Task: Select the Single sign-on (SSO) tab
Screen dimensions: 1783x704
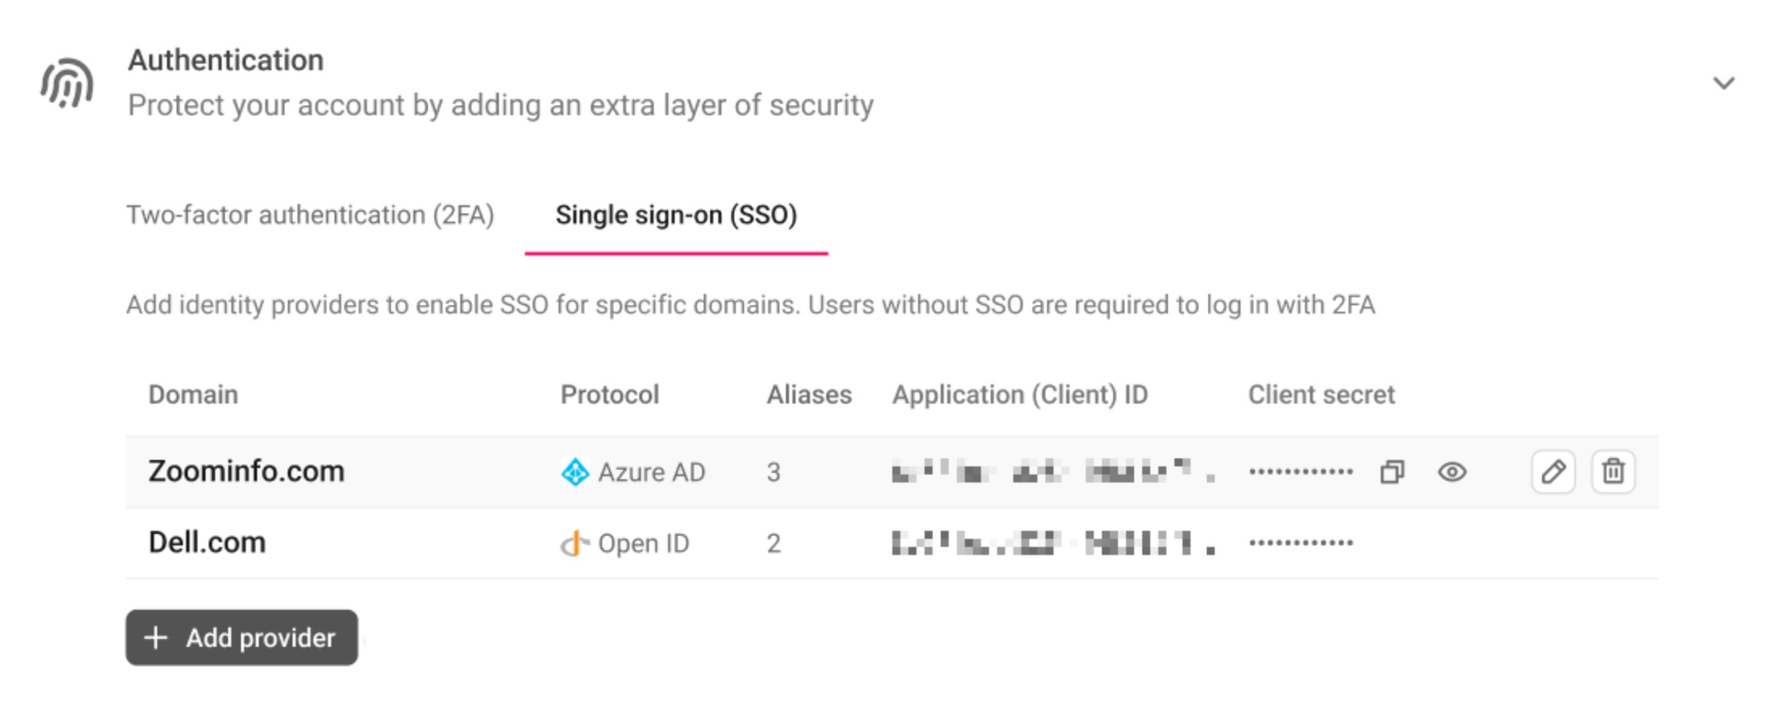Action: (676, 215)
